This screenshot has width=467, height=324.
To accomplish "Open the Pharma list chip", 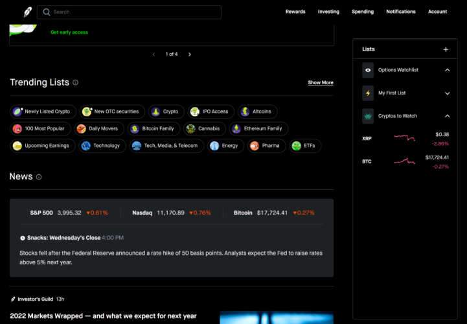I will (x=267, y=146).
